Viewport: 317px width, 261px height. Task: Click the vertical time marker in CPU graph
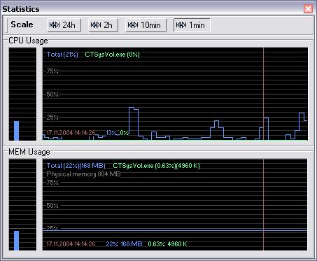pyautogui.click(x=264, y=94)
